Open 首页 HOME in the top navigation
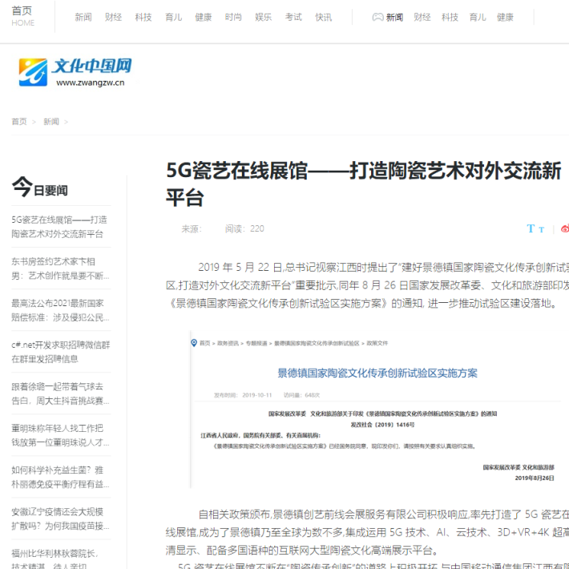The width and height of the screenshot is (569, 569). (x=23, y=16)
